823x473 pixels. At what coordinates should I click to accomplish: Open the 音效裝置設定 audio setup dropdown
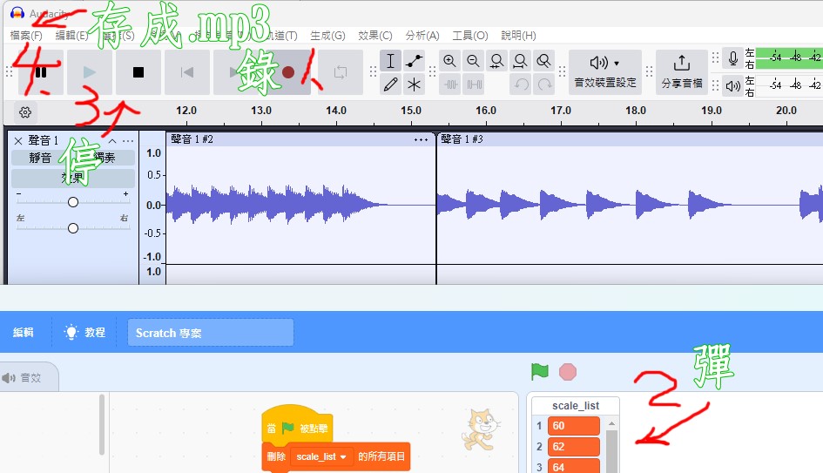(605, 71)
